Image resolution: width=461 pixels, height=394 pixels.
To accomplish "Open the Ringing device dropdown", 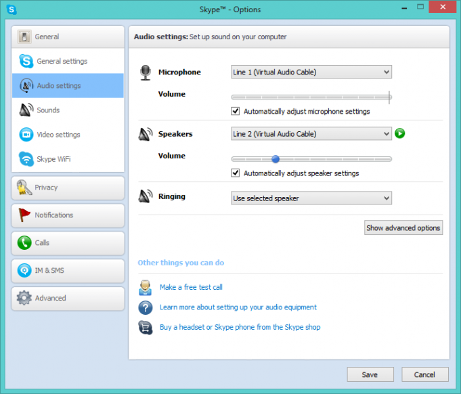I will tap(311, 198).
